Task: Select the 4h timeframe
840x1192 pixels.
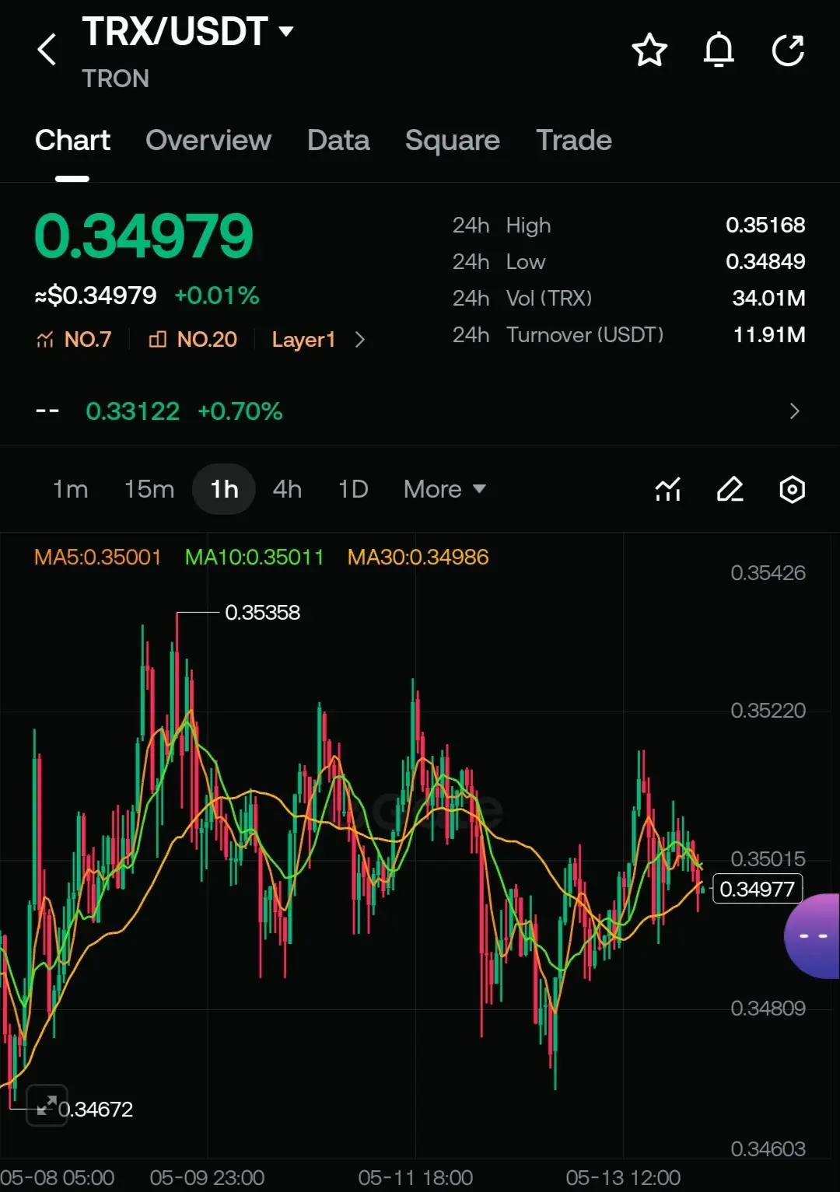Action: tap(287, 489)
